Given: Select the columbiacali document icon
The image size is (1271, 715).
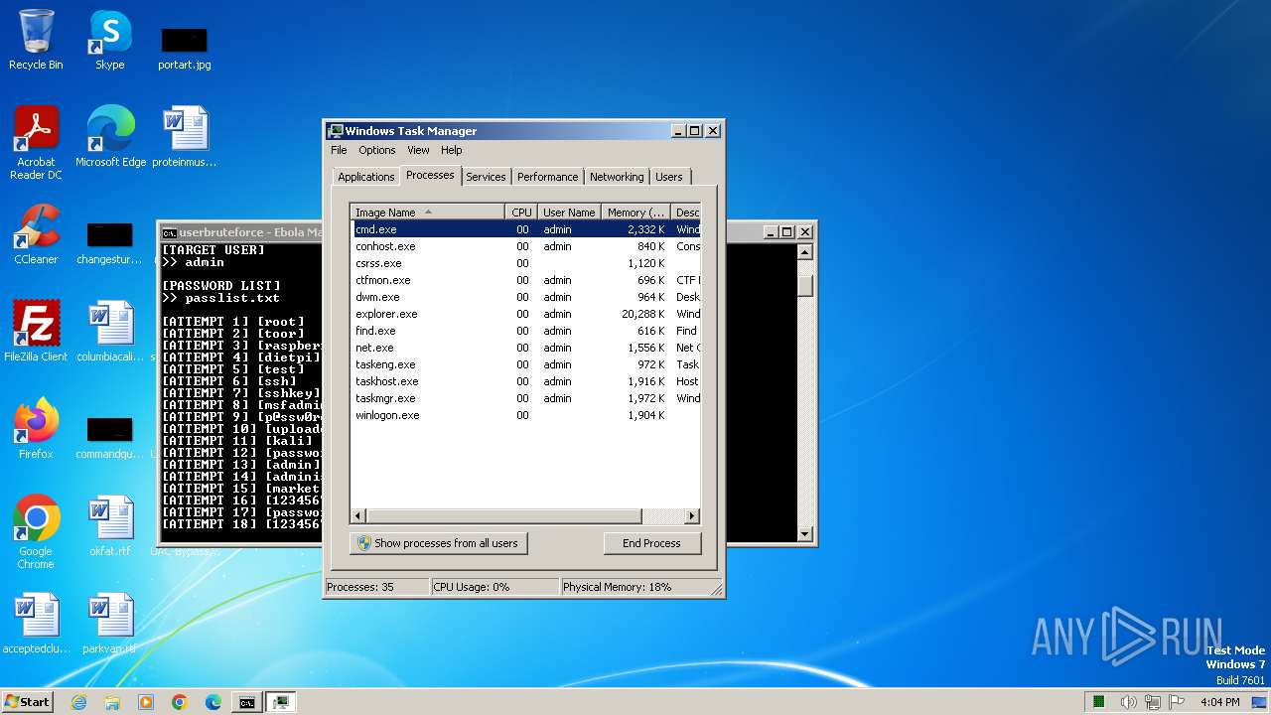Looking at the screenshot, I should [109, 332].
